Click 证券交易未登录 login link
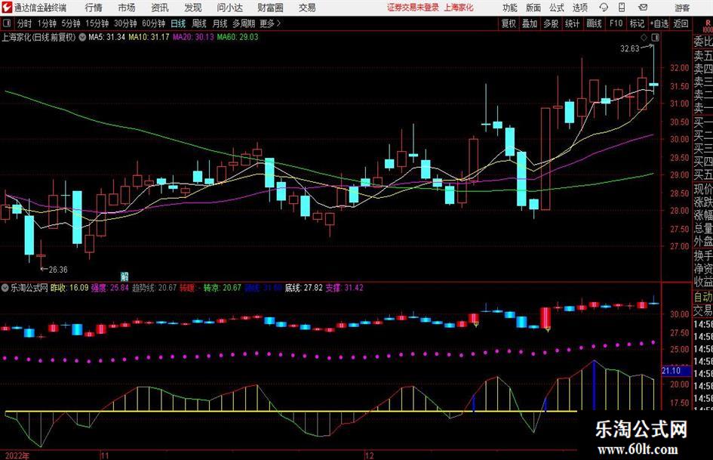 [x=413, y=8]
